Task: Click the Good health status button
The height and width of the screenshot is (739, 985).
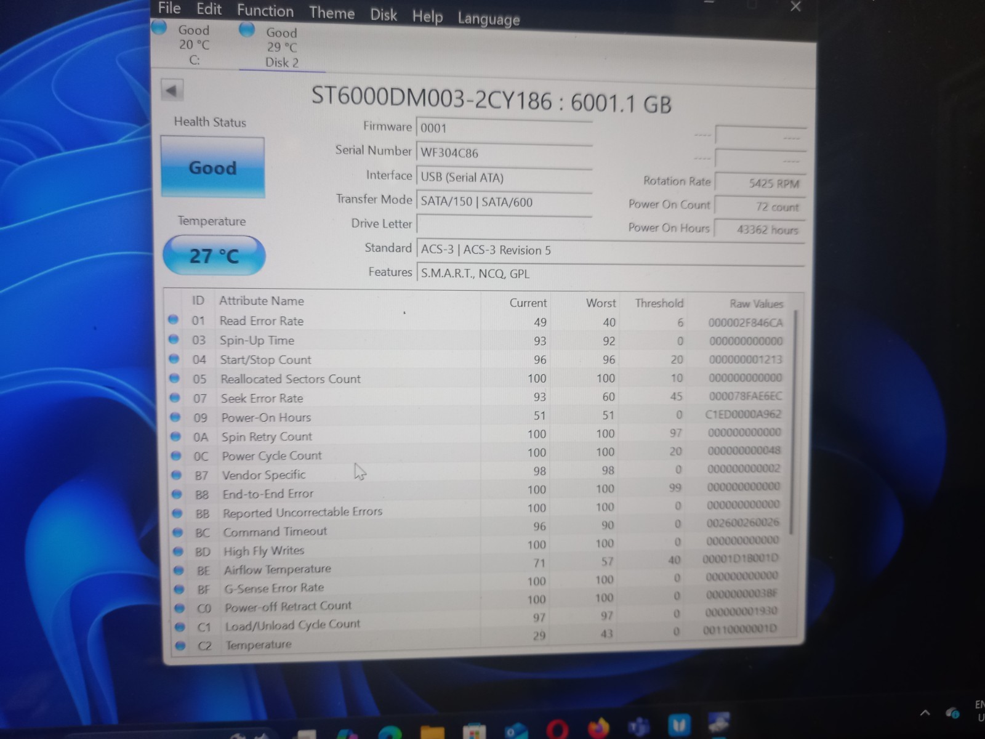Action: coord(212,168)
